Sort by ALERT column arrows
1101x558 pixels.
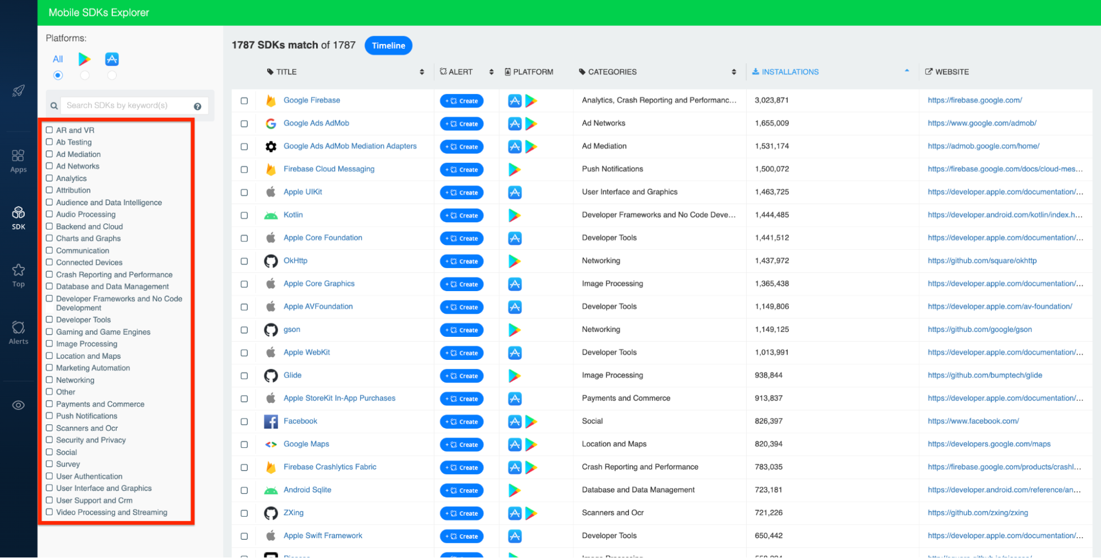[491, 72]
